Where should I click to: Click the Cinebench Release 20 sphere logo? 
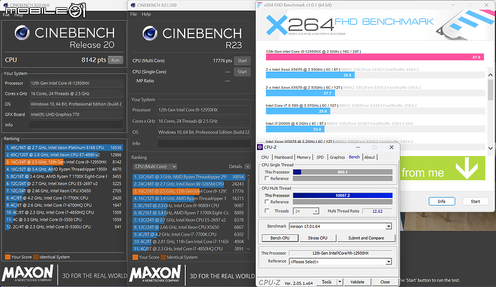[x=22, y=33]
